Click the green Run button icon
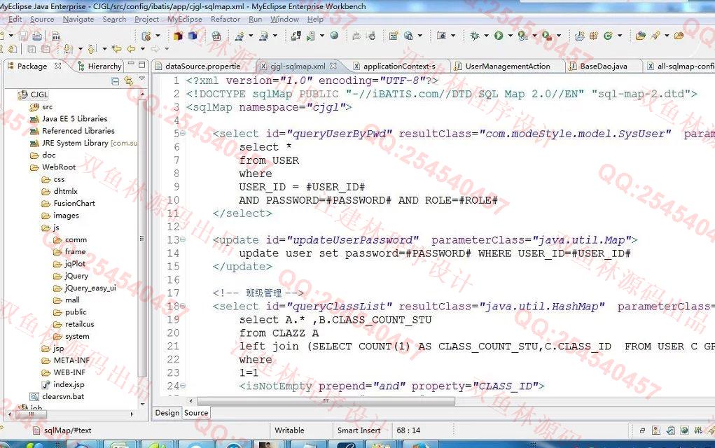Screen dimensions: 715x448 (499, 36)
